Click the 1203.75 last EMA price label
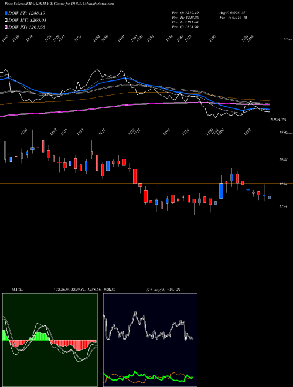 click(278, 120)
